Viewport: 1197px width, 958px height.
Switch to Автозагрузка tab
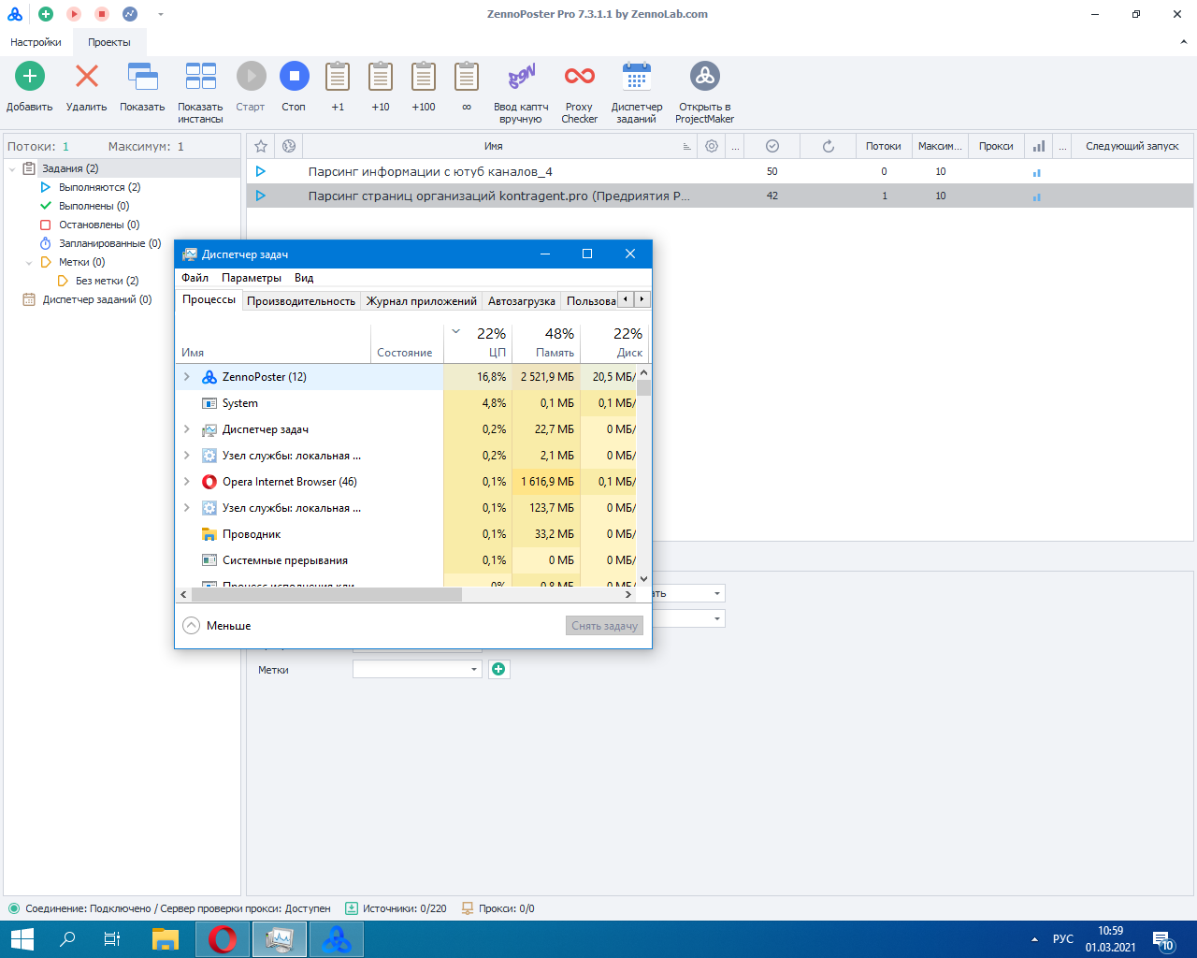coord(521,301)
